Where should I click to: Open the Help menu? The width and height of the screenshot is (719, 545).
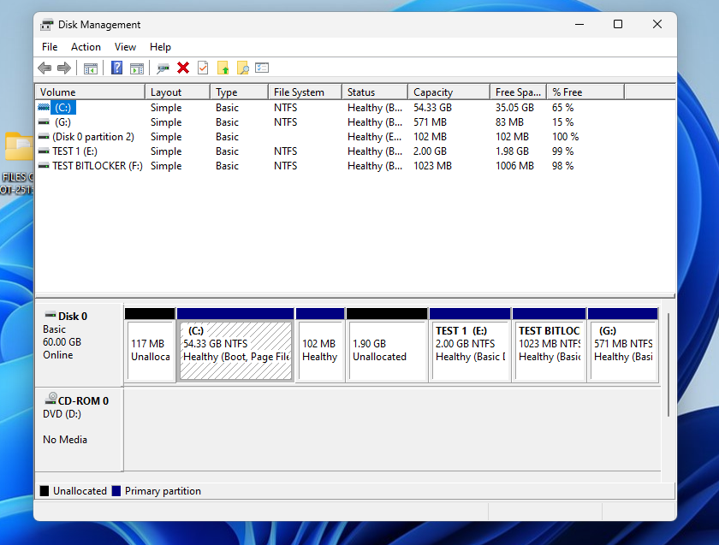click(160, 47)
